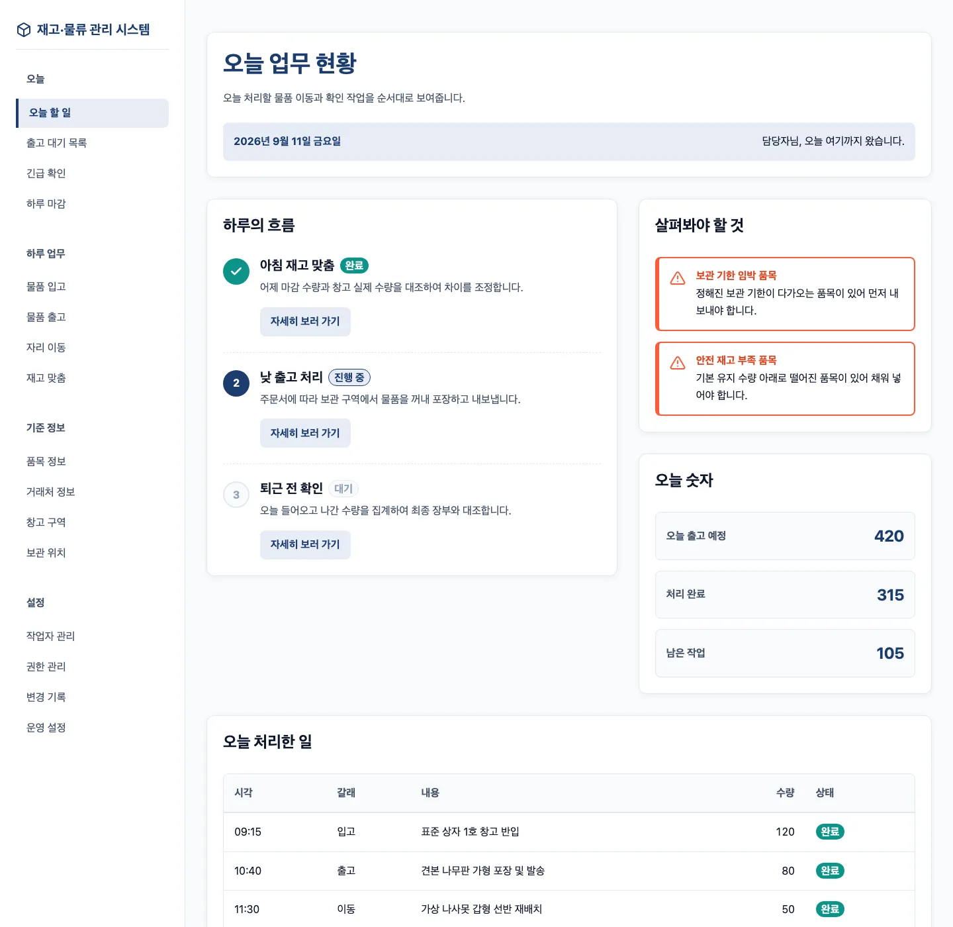Image resolution: width=953 pixels, height=927 pixels.
Task: Open the 오늘 출고 예정 420 stat card
Action: pyautogui.click(x=785, y=536)
